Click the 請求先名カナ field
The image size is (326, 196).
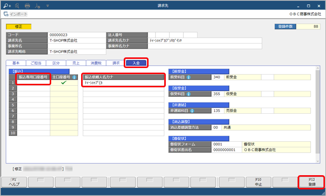pyautogui.click(x=205, y=41)
